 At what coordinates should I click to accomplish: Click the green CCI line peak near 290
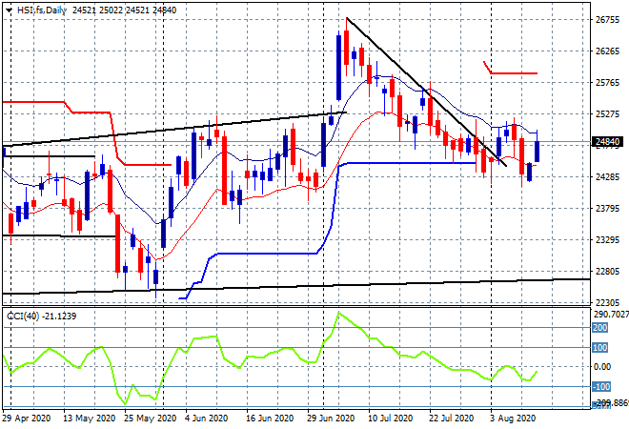tap(339, 313)
